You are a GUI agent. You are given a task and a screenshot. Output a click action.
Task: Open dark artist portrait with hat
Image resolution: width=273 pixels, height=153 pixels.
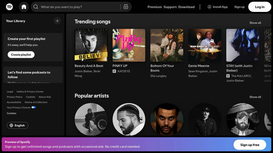click(x=205, y=119)
